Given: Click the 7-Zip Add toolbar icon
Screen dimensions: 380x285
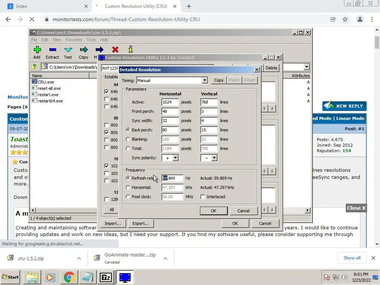Looking at the screenshot, I should click(x=37, y=50).
